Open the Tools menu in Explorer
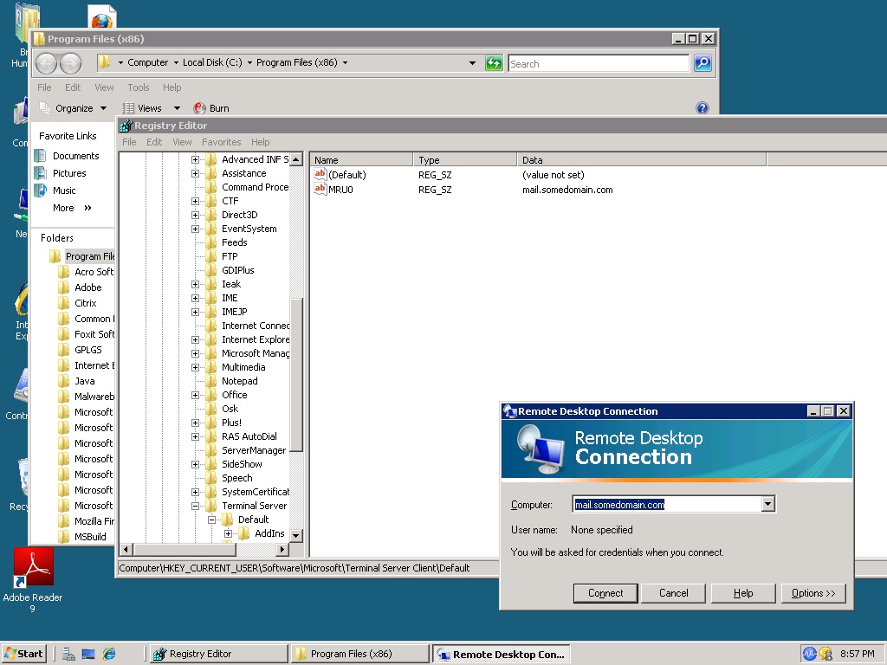The width and height of the screenshot is (887, 665). tap(138, 87)
